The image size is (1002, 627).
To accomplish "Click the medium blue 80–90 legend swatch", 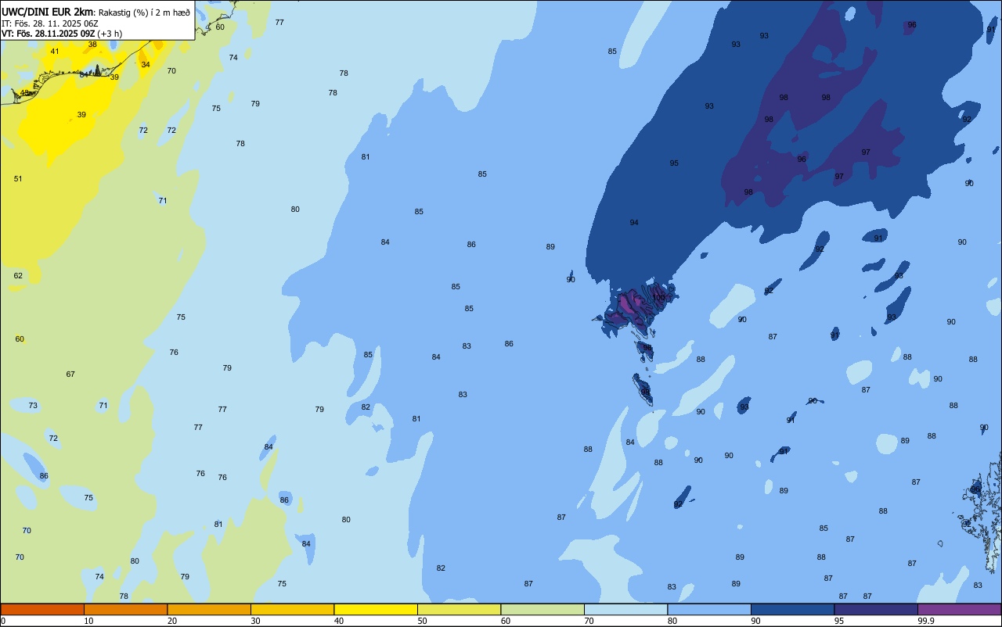I will click(709, 609).
